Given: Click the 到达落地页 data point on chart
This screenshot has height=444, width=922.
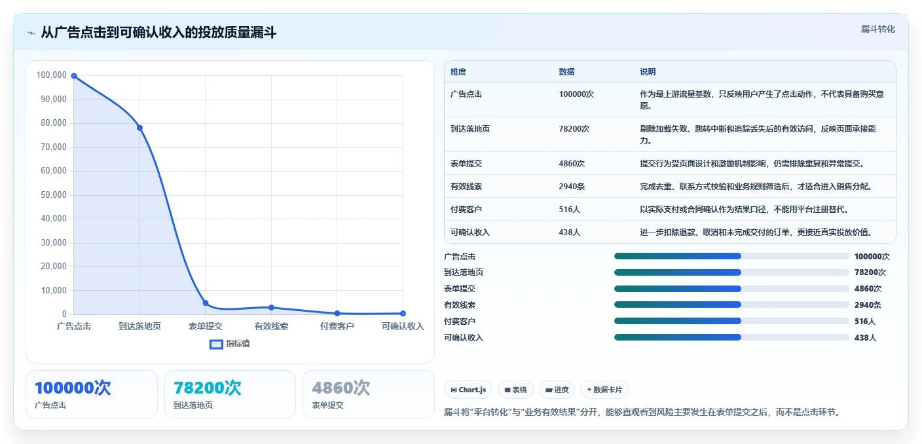Looking at the screenshot, I should 139,128.
